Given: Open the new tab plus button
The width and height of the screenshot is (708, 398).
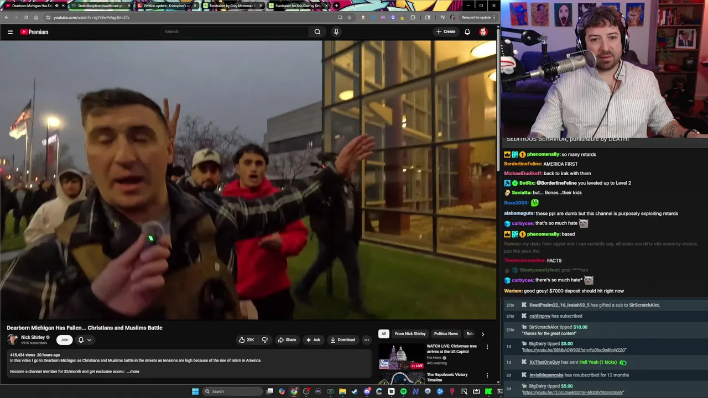Looking at the screenshot, I should tap(336, 6).
